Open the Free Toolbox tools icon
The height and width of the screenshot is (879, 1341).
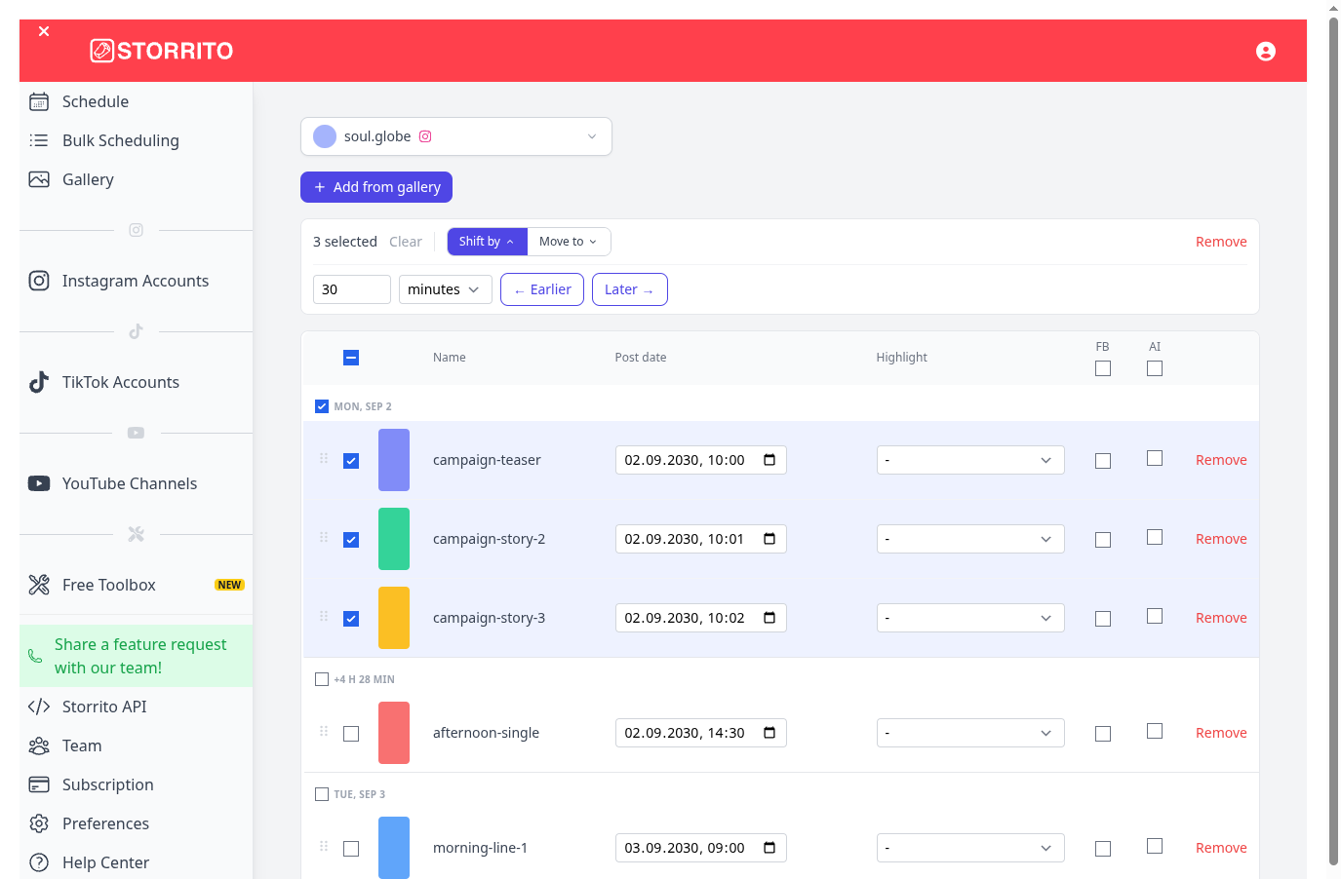tap(39, 585)
